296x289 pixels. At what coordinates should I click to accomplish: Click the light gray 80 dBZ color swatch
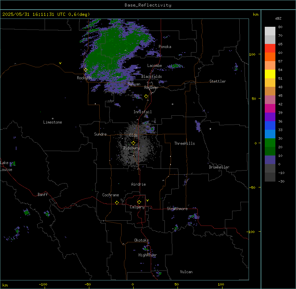tap(270, 31)
